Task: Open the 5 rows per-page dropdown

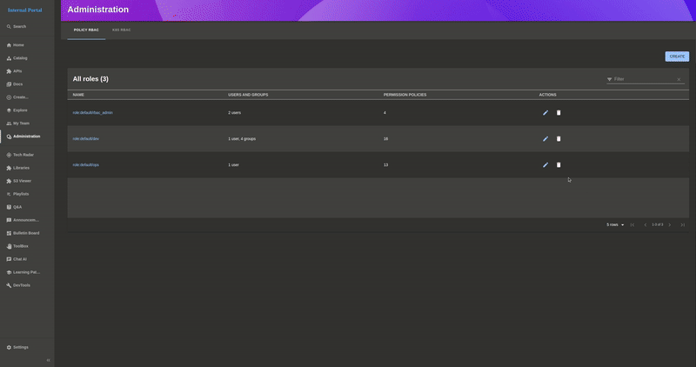Action: coord(615,224)
